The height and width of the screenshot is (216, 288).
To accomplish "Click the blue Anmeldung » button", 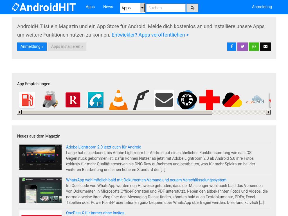I will (32, 47).
